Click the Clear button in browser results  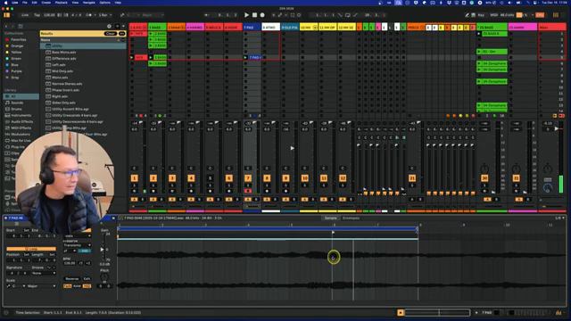(111, 34)
